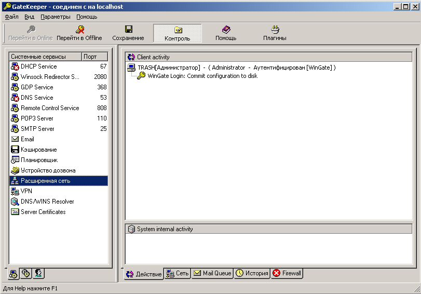The height and width of the screenshot is (294, 421).
Task: Switch to the Firewall tab
Action: [x=287, y=273]
